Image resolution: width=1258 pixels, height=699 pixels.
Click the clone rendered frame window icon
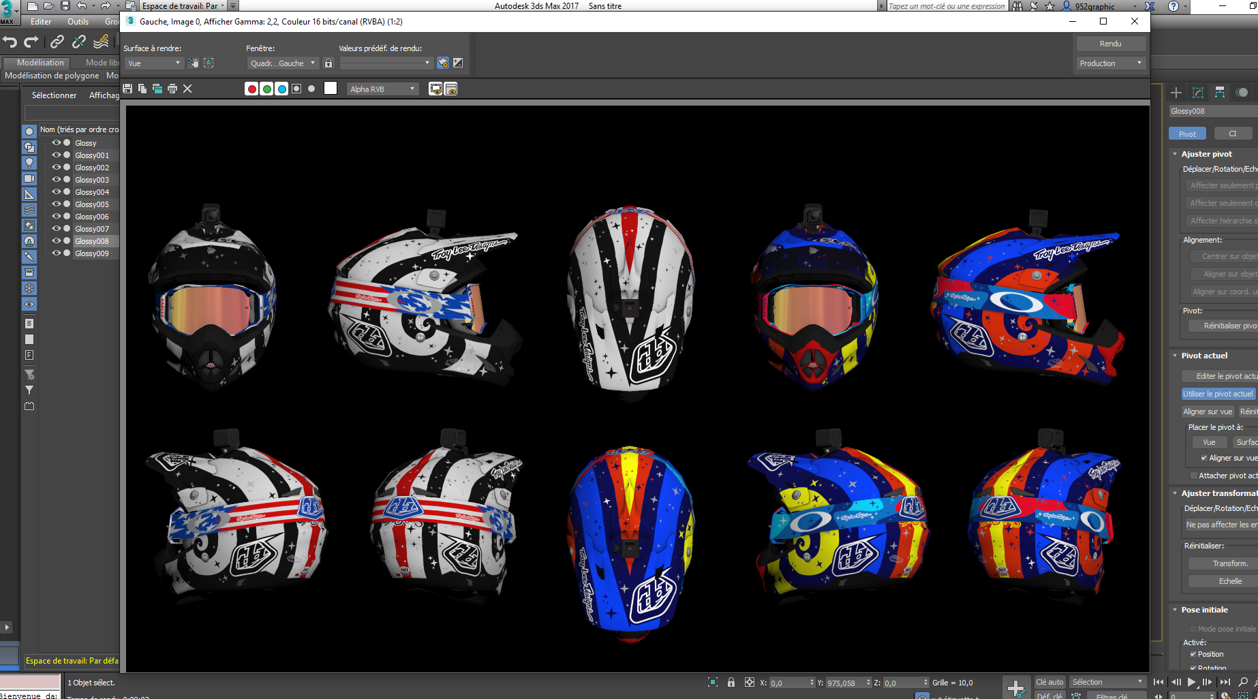pos(157,89)
